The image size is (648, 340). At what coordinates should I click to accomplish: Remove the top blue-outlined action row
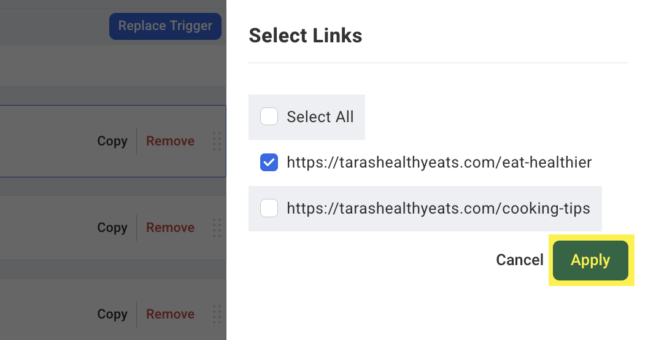coord(170,141)
